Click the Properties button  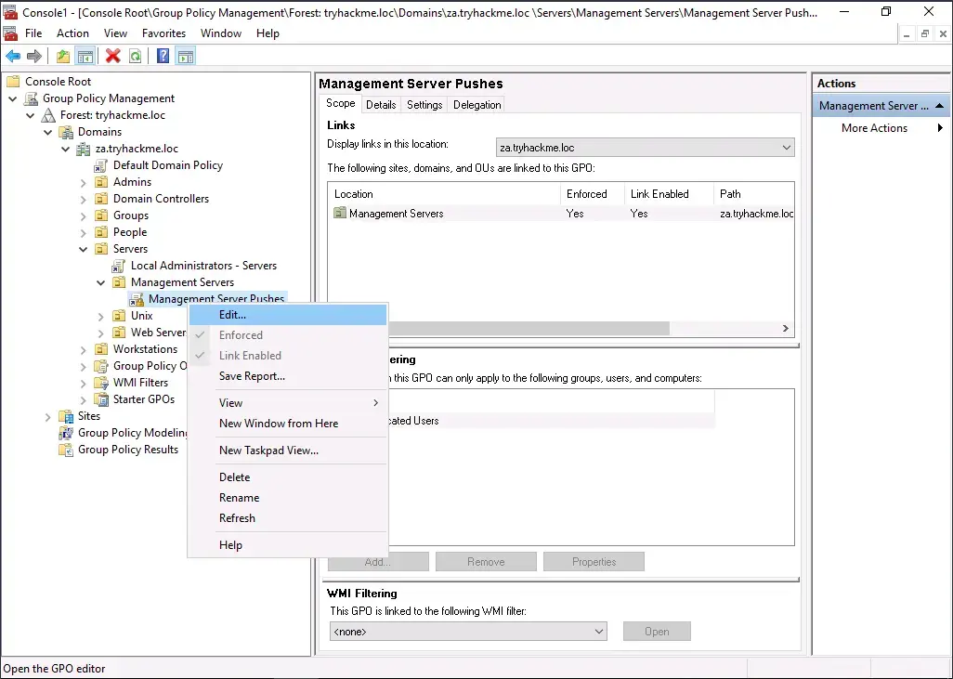click(594, 562)
